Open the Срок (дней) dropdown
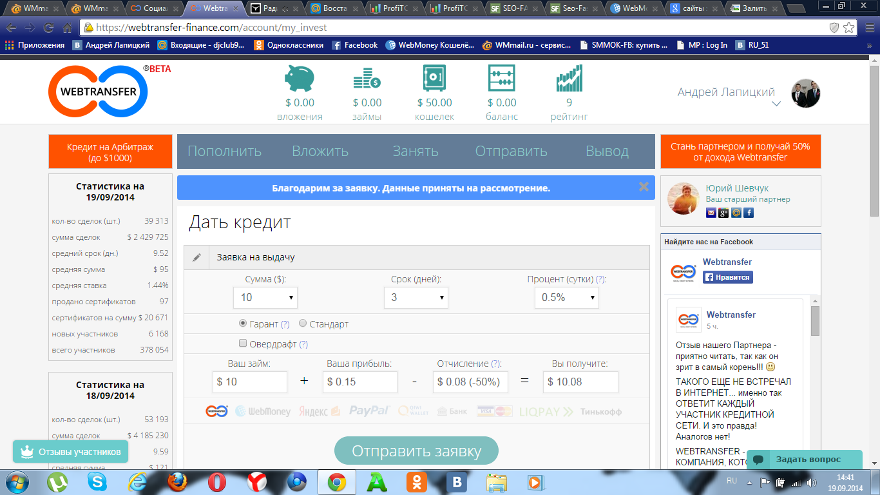Screen dimensions: 880x495 click(416, 297)
